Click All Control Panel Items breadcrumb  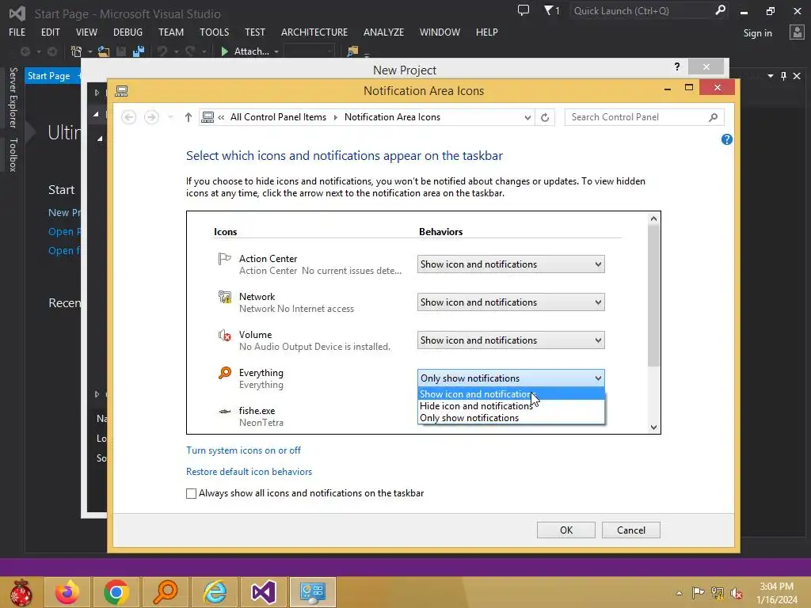coord(278,117)
